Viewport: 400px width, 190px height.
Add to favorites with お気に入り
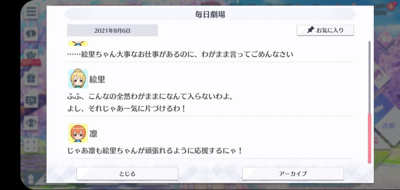[325, 30]
